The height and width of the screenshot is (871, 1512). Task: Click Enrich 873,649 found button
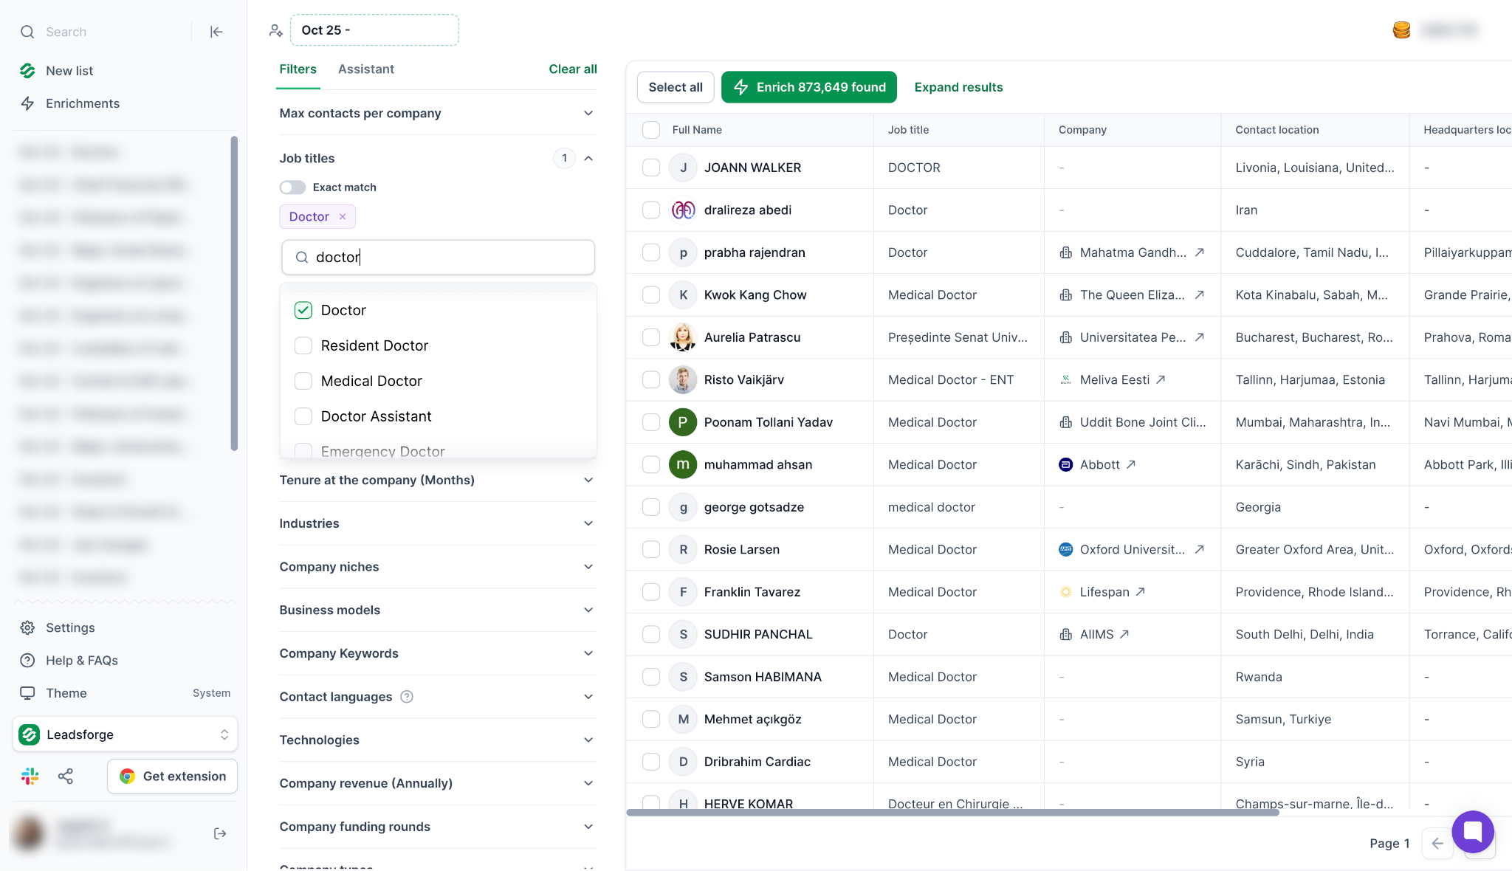[809, 87]
